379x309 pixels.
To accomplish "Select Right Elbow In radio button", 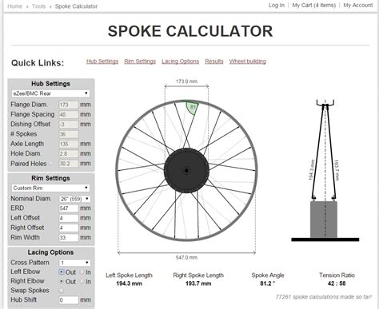I will pyautogui.click(x=82, y=281).
